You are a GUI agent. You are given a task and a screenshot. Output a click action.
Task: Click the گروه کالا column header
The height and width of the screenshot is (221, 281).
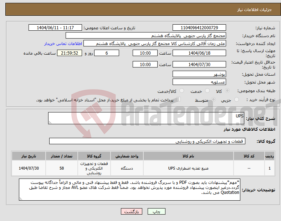(x=94, y=156)
